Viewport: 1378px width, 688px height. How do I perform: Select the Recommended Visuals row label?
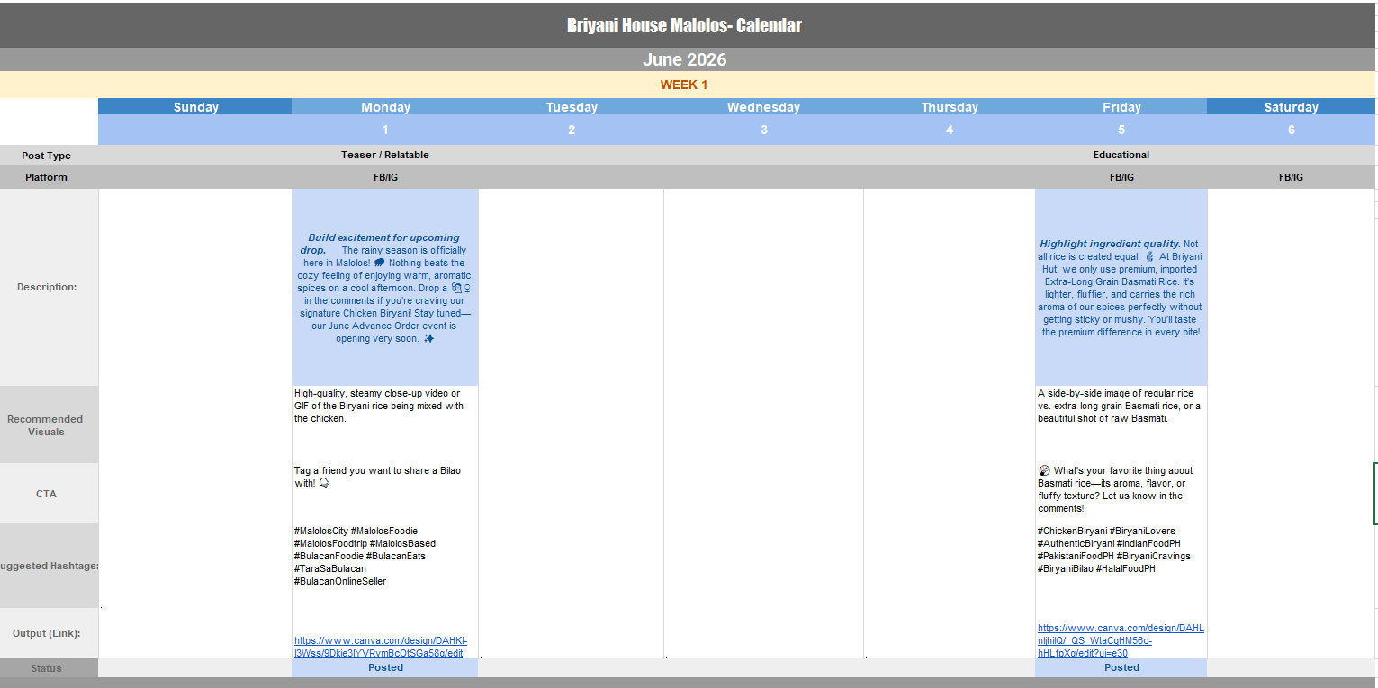[49, 424]
